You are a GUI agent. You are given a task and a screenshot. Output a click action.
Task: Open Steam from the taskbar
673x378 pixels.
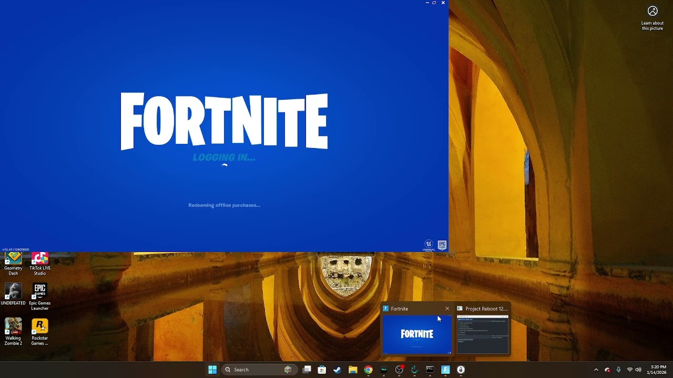click(x=337, y=370)
